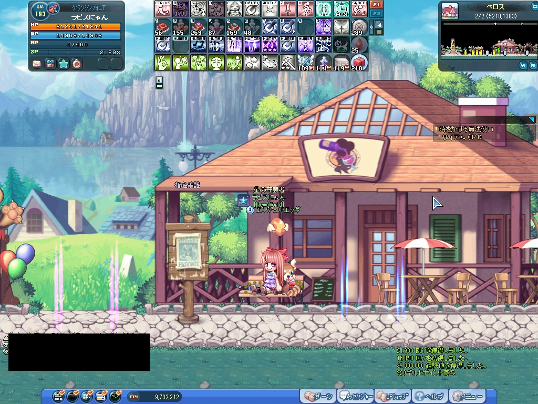This screenshot has height=404, width=538.
Task: Click the hotbar x4 rows toggle
Action: click(379, 24)
